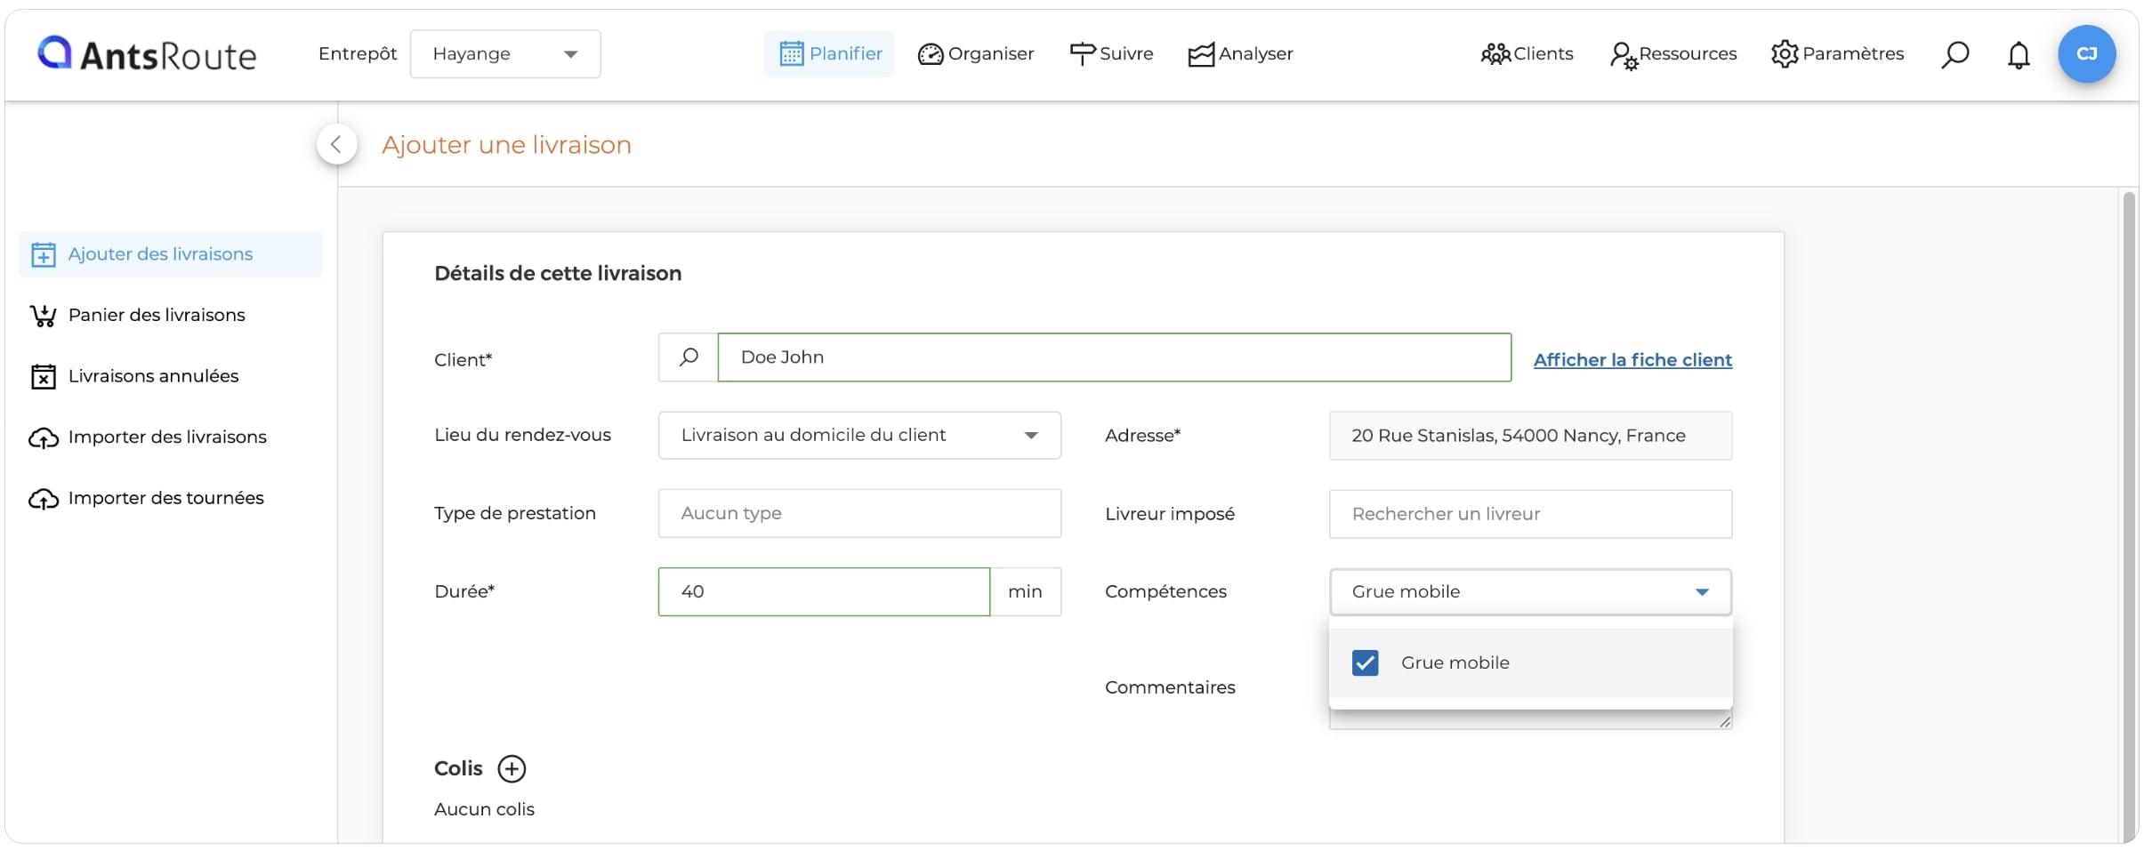
Task: Open Importer des livraisons
Action: [148, 438]
